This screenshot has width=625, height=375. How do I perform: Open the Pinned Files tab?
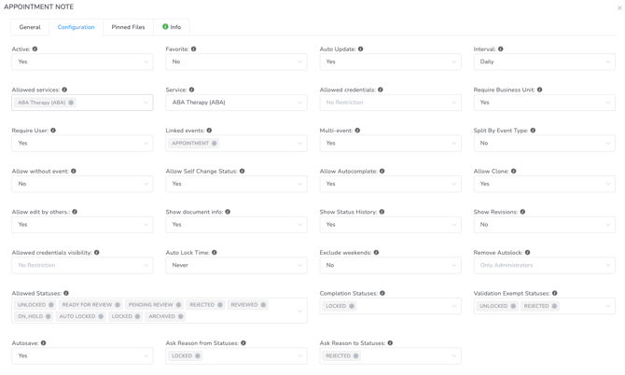[x=128, y=27]
